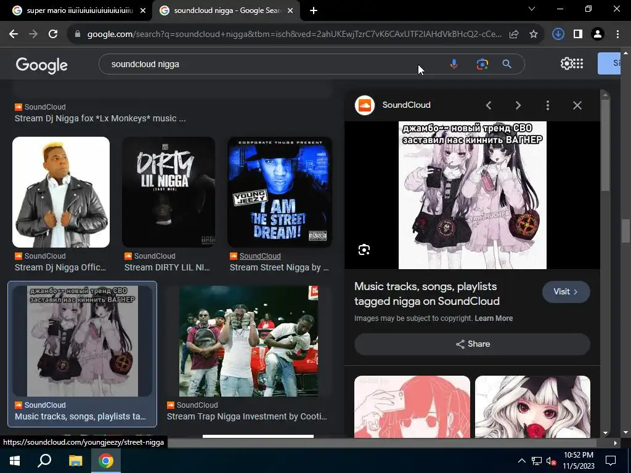The width and height of the screenshot is (631, 473).
Task: Open File Explorer from the taskbar
Action: [x=75, y=461]
